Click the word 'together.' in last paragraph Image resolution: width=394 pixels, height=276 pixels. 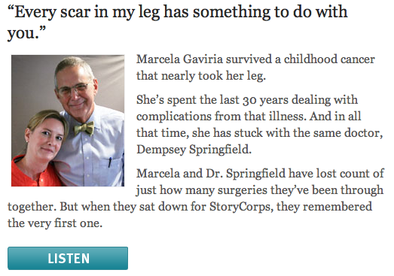pyautogui.click(x=32, y=207)
